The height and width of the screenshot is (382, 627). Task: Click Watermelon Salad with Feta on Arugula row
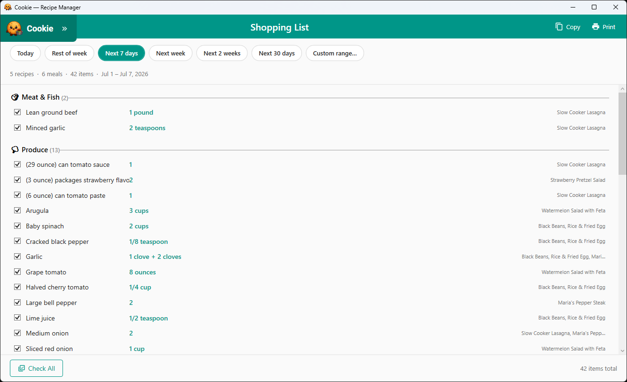click(573, 210)
